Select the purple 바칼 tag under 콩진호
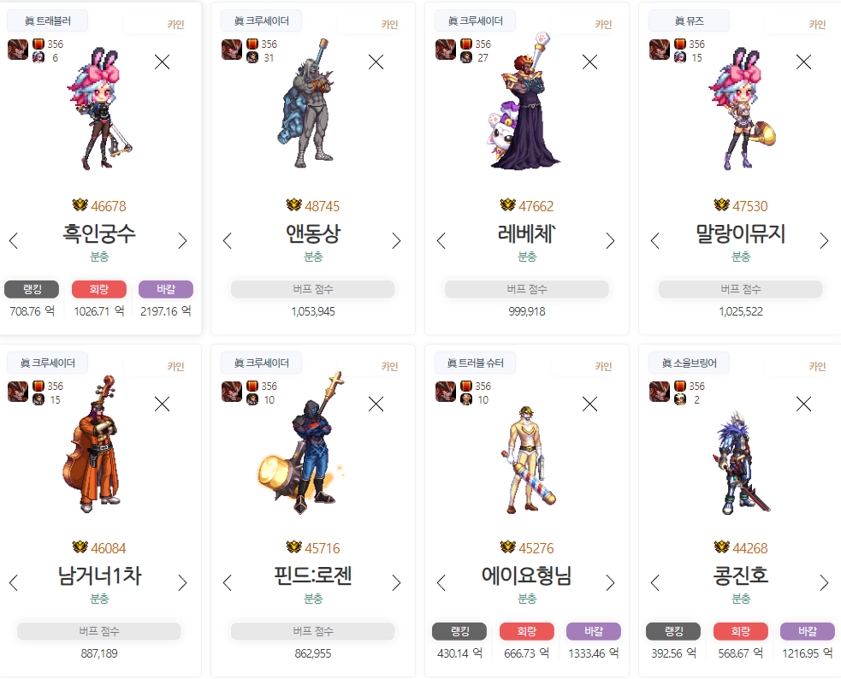Screen dimensions: 841x679 point(808,631)
